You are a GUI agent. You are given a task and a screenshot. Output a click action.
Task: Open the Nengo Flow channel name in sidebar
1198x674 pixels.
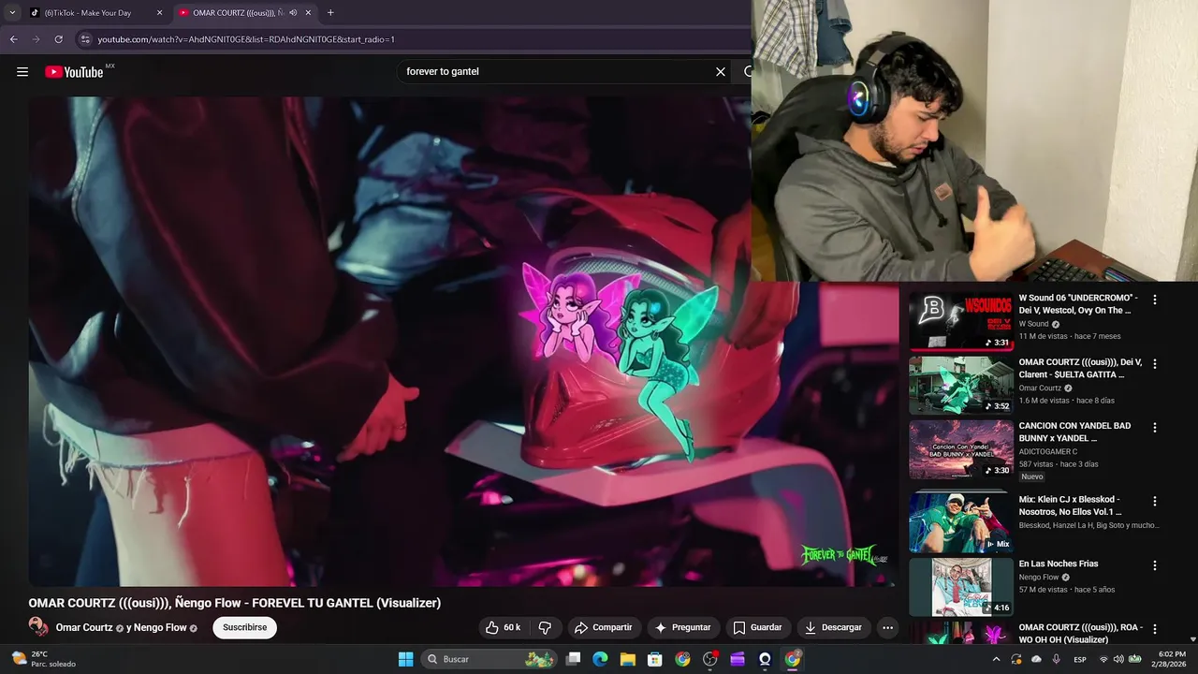[1039, 577]
